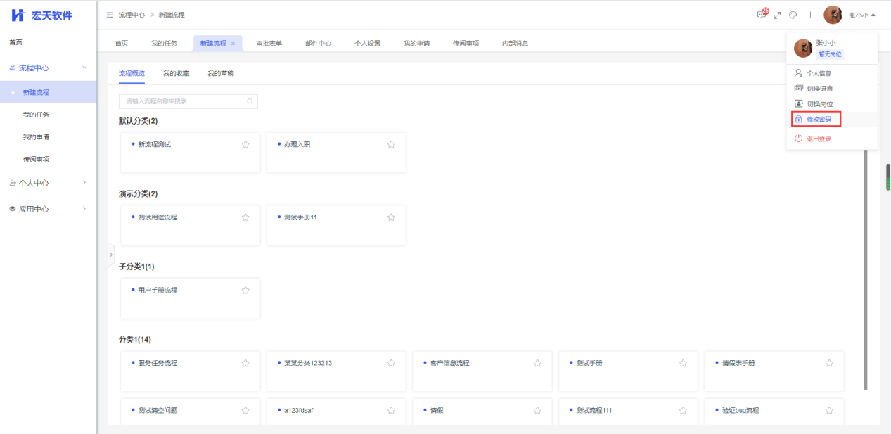The height and width of the screenshot is (434, 891).
Task: Switch to the 我的收藏 tab
Action: [x=176, y=73]
